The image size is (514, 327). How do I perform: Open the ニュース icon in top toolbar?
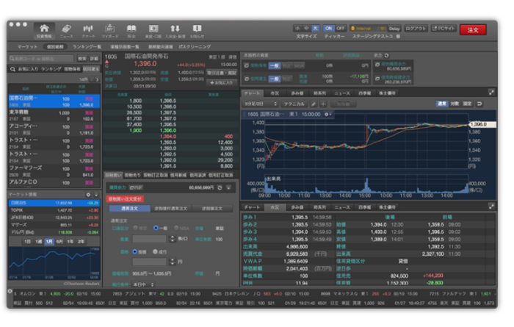(67, 31)
